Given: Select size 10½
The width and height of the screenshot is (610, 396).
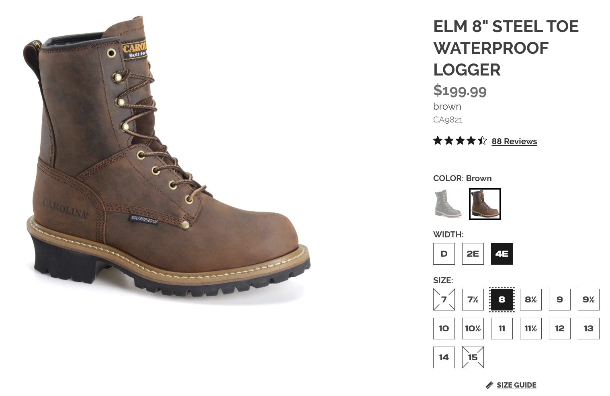Looking at the screenshot, I should coord(473,329).
